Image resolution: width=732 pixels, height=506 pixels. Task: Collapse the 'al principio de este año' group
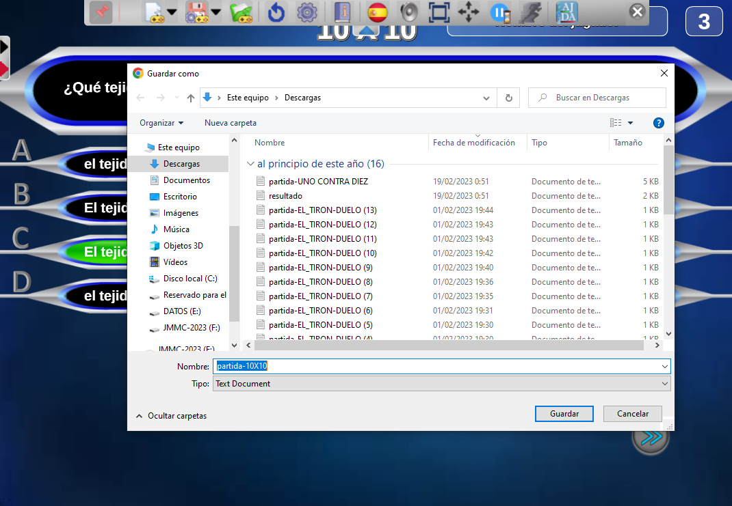point(251,164)
